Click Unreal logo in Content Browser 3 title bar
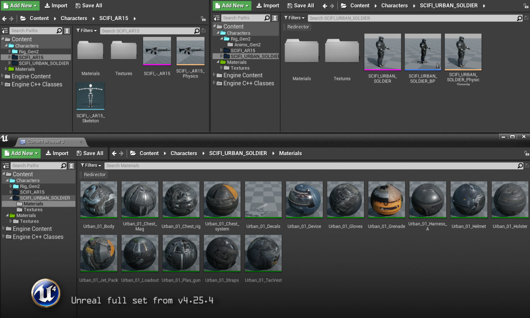Screen dimensions: 530x318 point(5,138)
